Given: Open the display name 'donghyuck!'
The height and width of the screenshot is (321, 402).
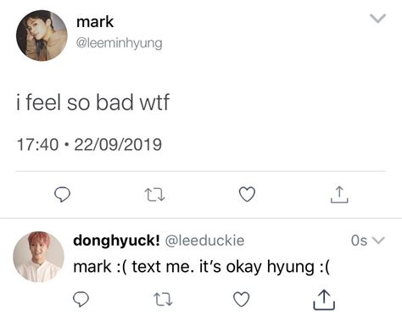Looking at the screenshot, I should click(116, 241).
